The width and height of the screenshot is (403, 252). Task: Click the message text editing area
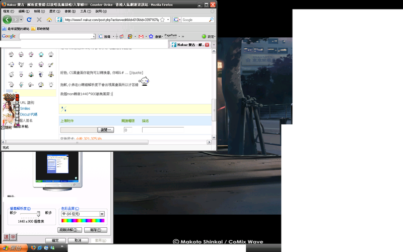coord(135,77)
